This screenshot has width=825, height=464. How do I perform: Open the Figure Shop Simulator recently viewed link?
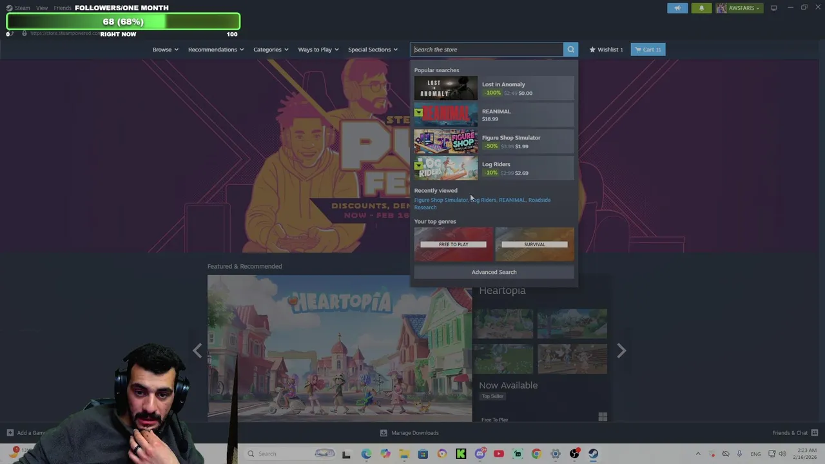(441, 200)
